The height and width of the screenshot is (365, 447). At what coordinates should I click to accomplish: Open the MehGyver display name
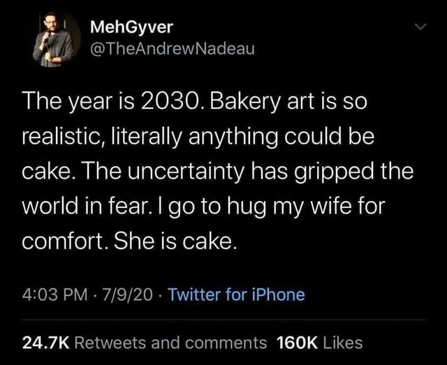point(133,28)
